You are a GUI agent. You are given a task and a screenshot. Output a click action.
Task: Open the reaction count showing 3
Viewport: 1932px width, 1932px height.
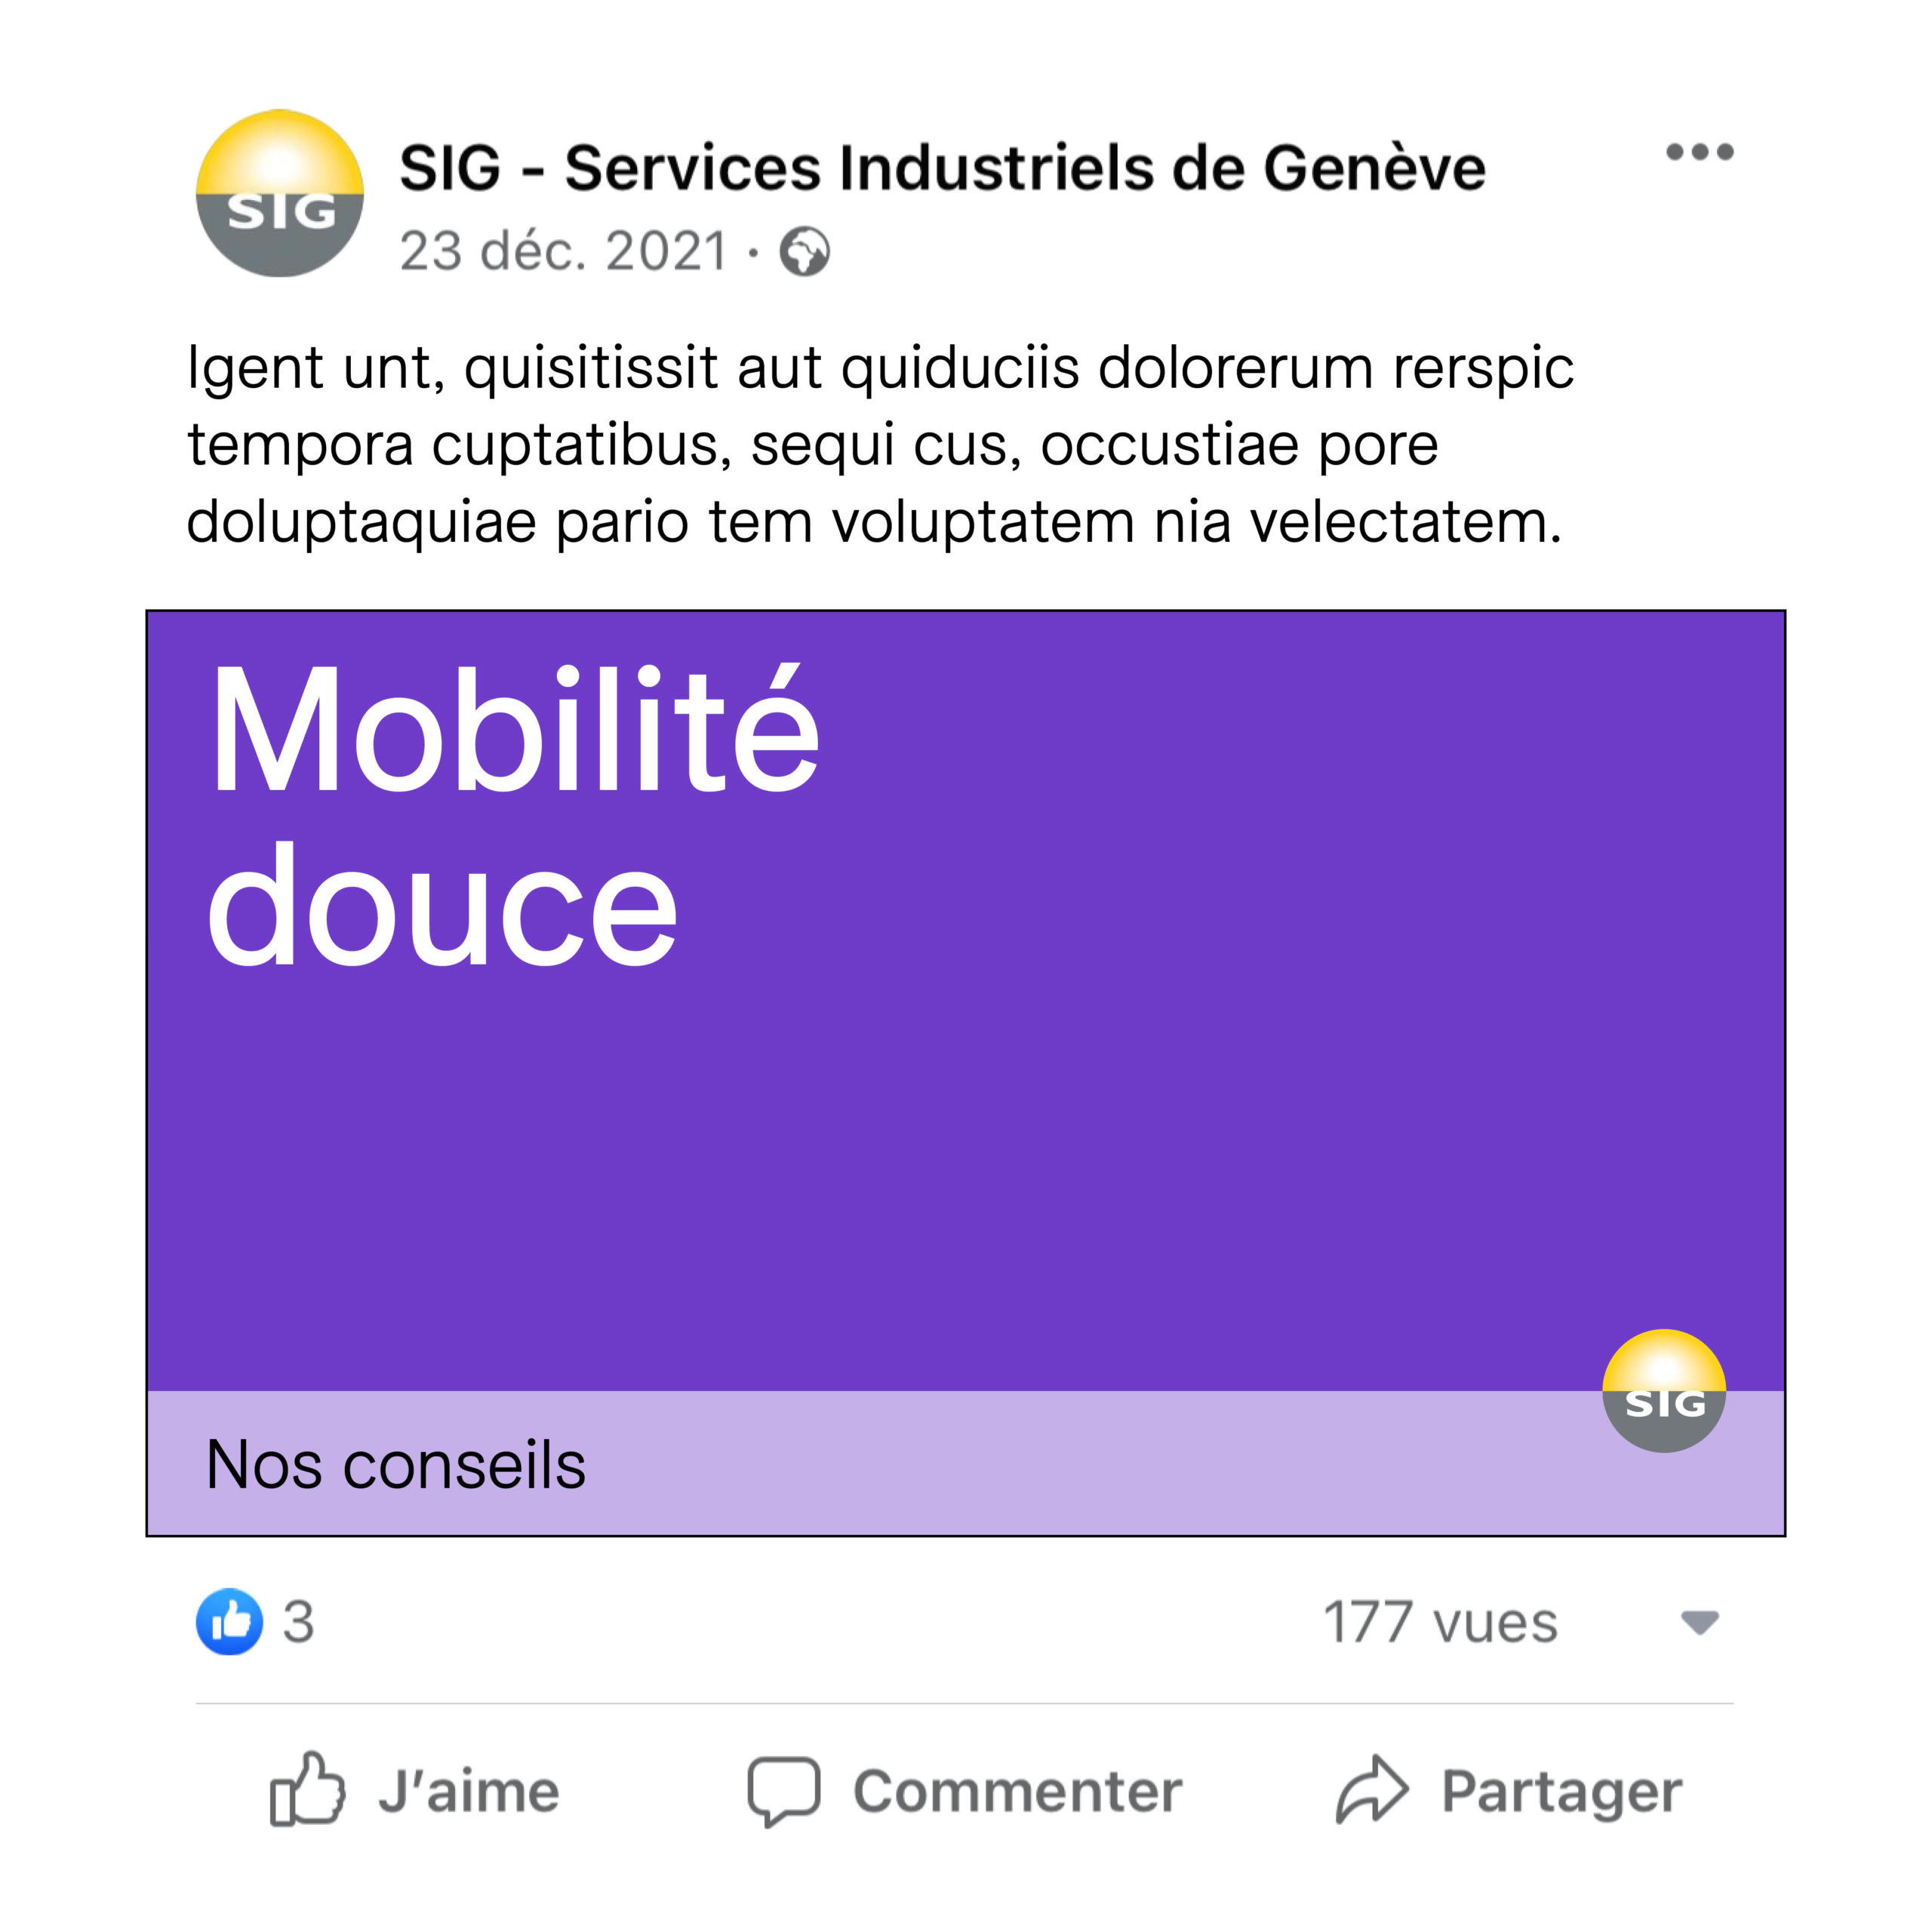298,1621
